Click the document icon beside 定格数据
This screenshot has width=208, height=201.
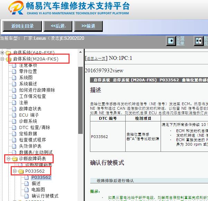click(x=14, y=134)
